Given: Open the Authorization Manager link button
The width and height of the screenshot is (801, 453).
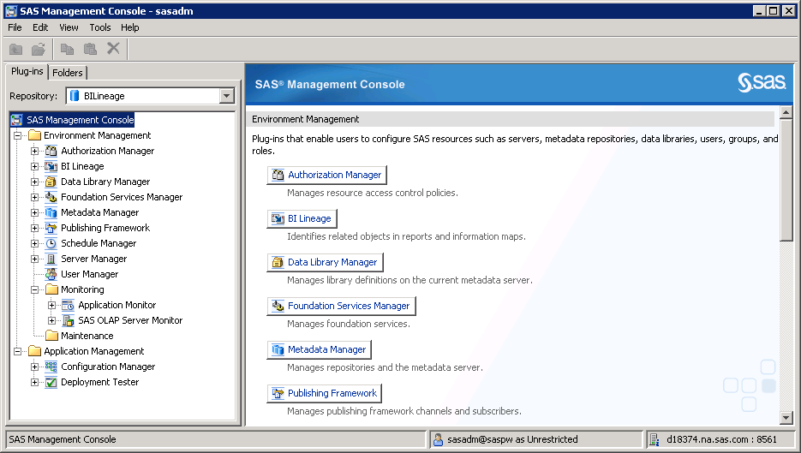Looking at the screenshot, I should pos(327,175).
